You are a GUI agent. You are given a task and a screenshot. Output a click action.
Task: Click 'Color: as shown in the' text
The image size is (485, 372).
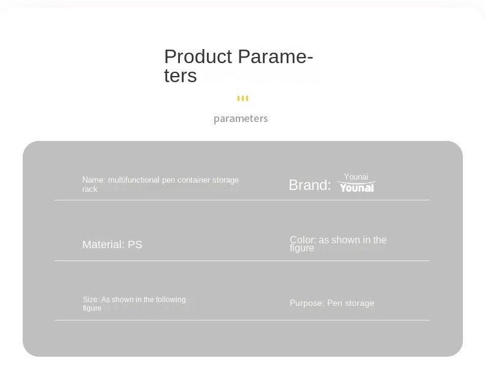point(338,240)
